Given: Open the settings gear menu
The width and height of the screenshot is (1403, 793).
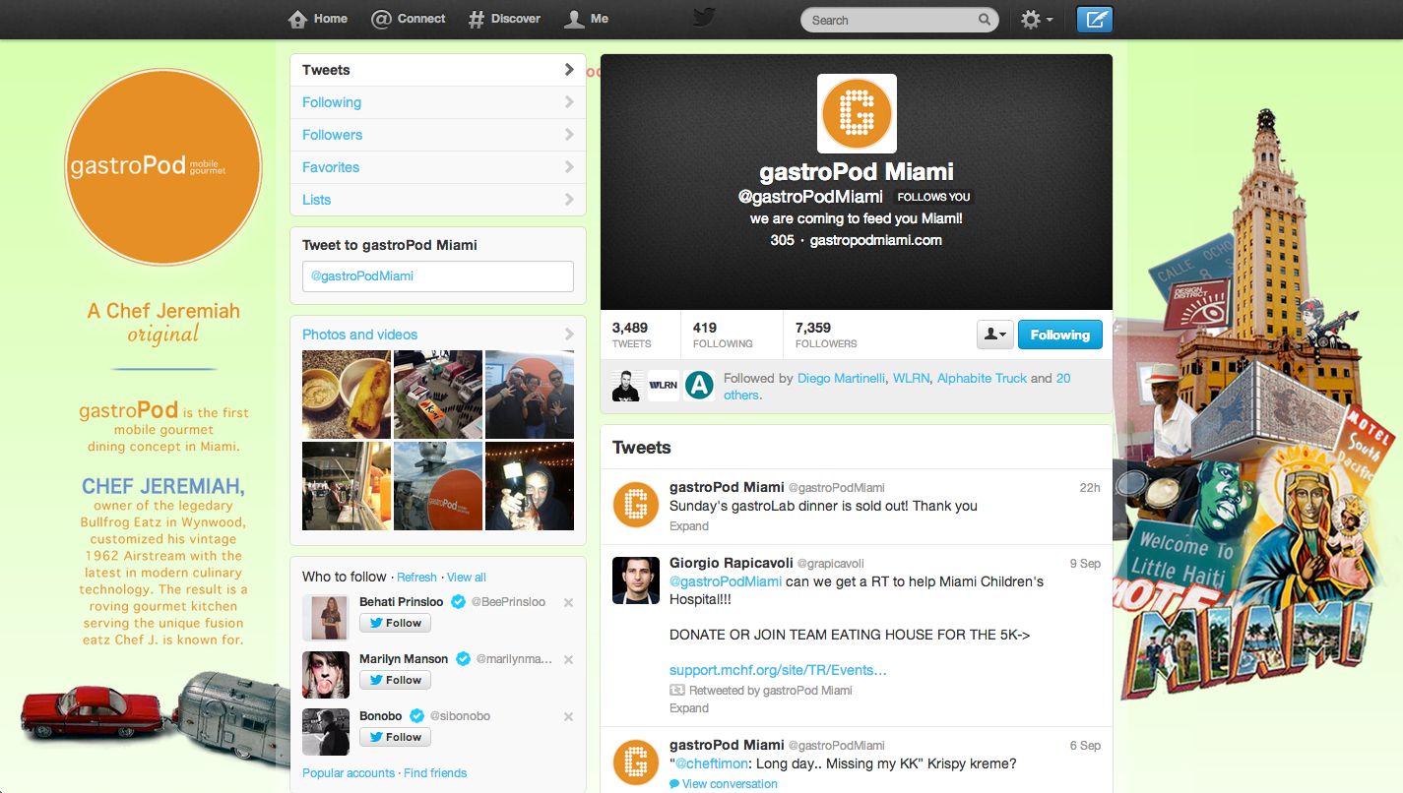Looking at the screenshot, I should click(x=1037, y=20).
